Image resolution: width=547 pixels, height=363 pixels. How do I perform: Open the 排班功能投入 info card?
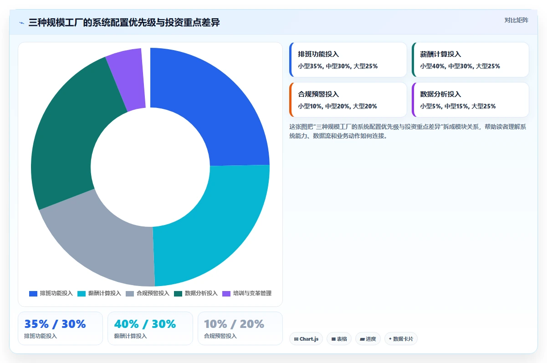pos(348,60)
